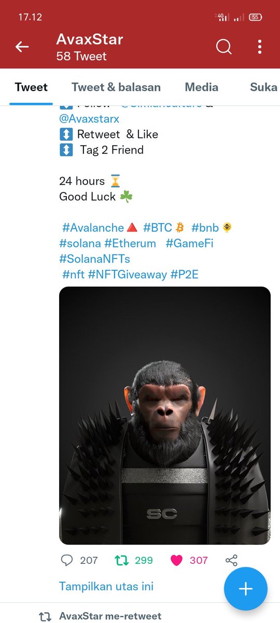Switch to the Media tab
The width and height of the screenshot is (280, 623).
click(x=201, y=87)
